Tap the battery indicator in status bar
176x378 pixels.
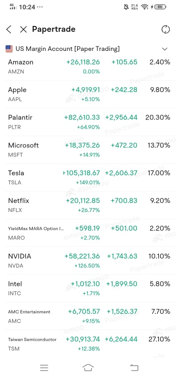click(x=160, y=7)
